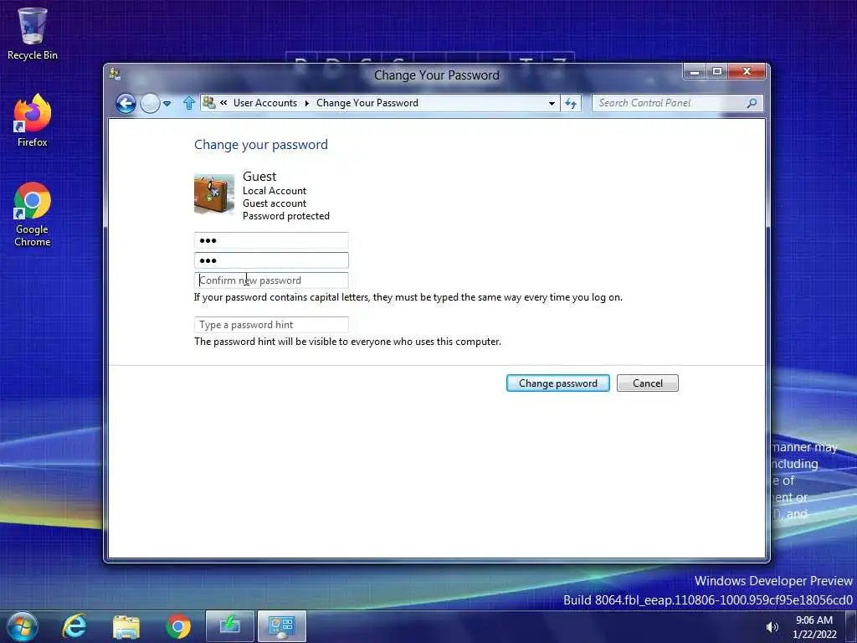Minimize the Change Your Password window
857x643 pixels.
(695, 72)
